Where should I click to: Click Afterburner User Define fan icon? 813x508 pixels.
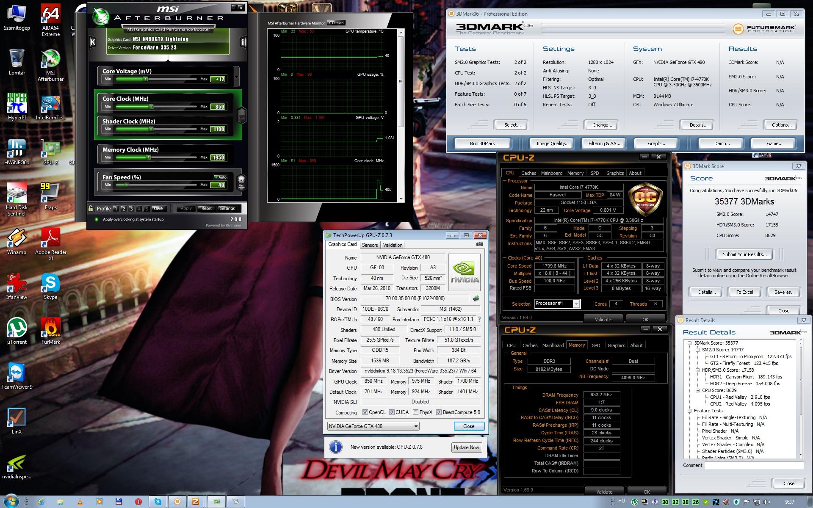(241, 182)
